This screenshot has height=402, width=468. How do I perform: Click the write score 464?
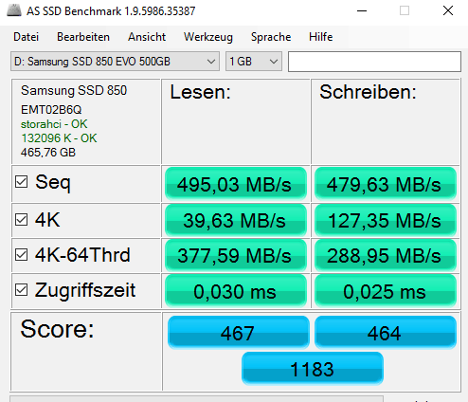[x=386, y=332]
